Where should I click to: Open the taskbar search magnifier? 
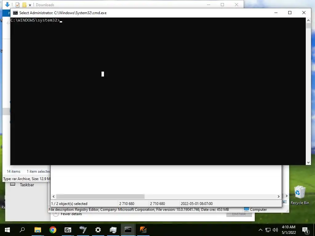22,230
